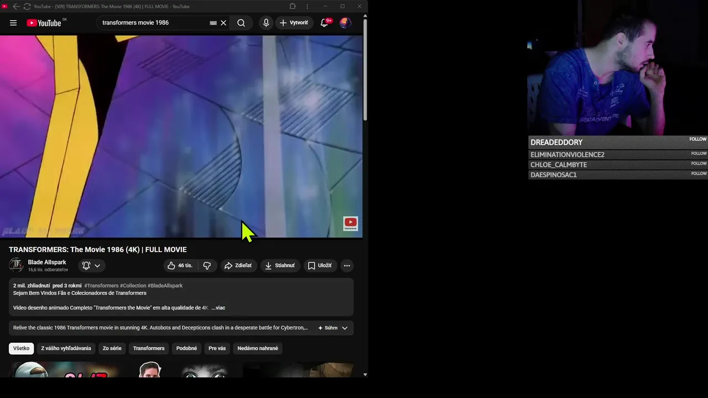Open the browser extensions puzzle icon
The width and height of the screenshot is (708, 398).
point(293,6)
